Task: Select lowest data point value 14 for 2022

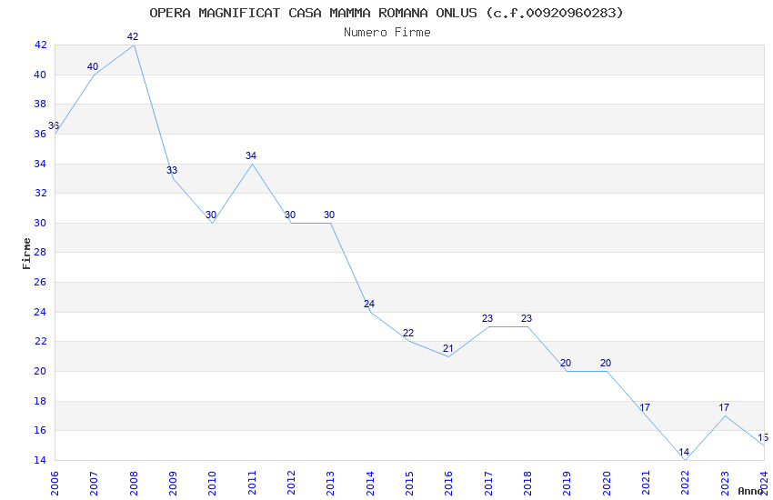Action: [684, 452]
